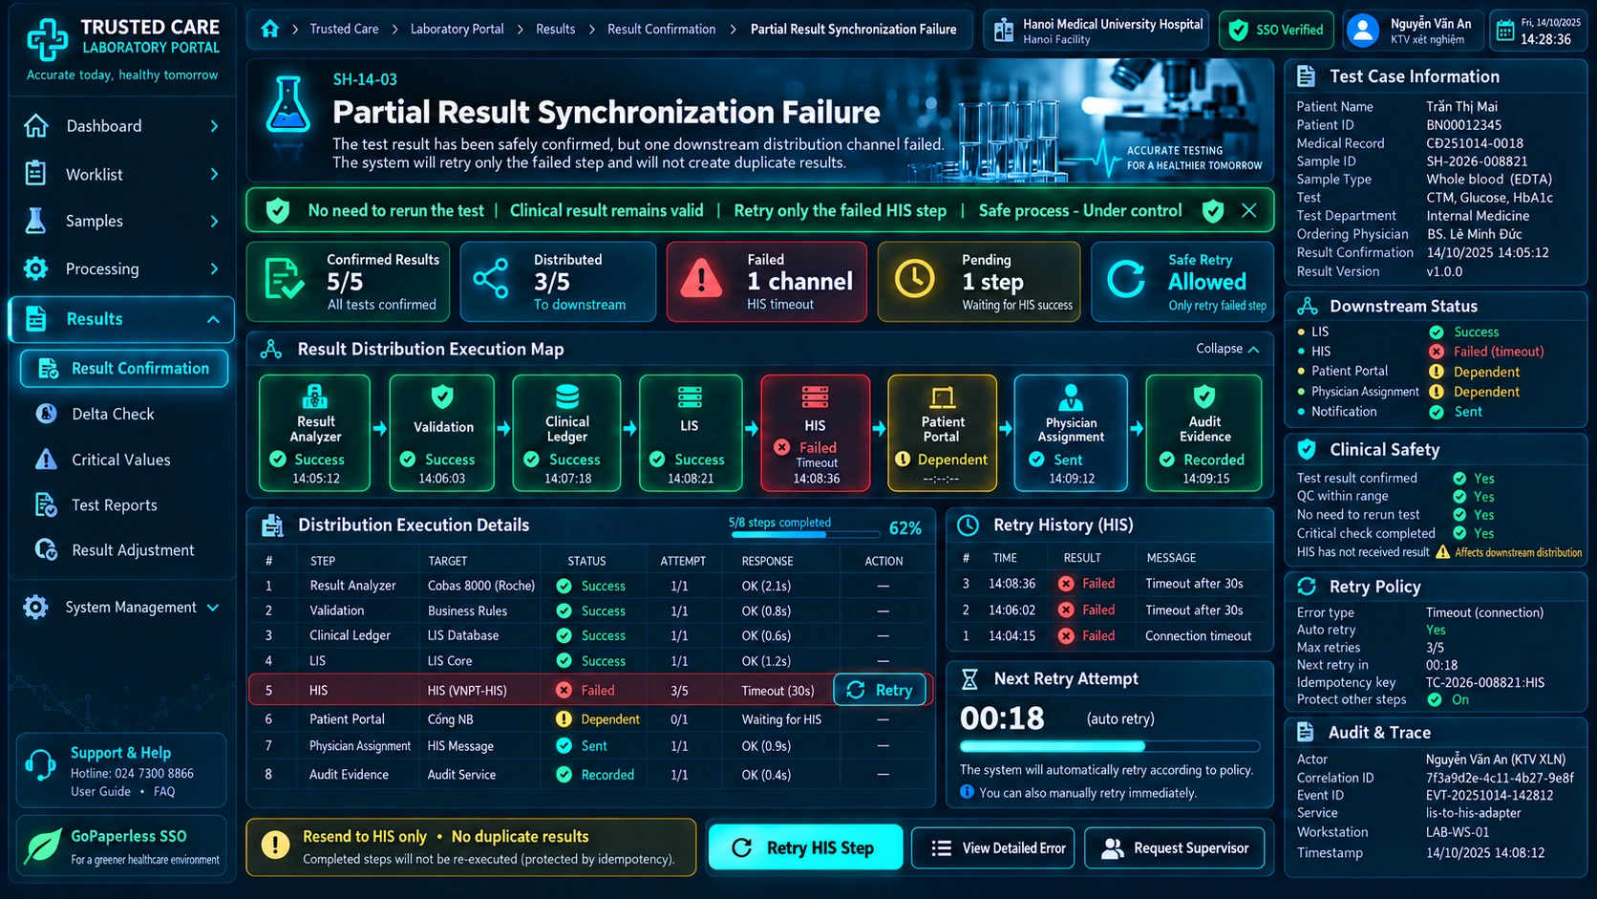
Task: Click the Processing gear icon in sidebar
Action: point(35,268)
